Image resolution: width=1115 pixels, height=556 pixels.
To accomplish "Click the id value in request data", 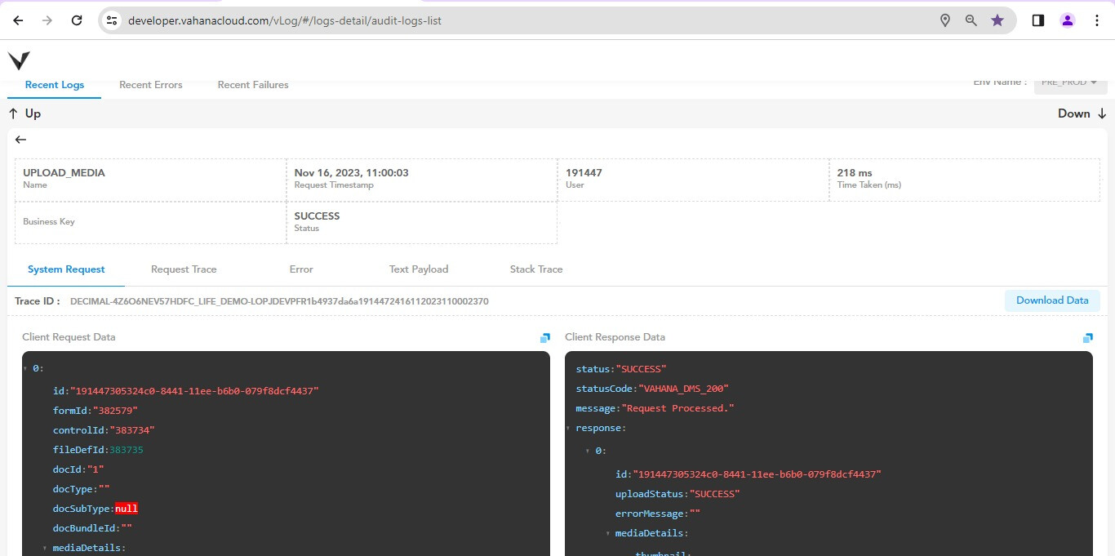I will tap(194, 391).
